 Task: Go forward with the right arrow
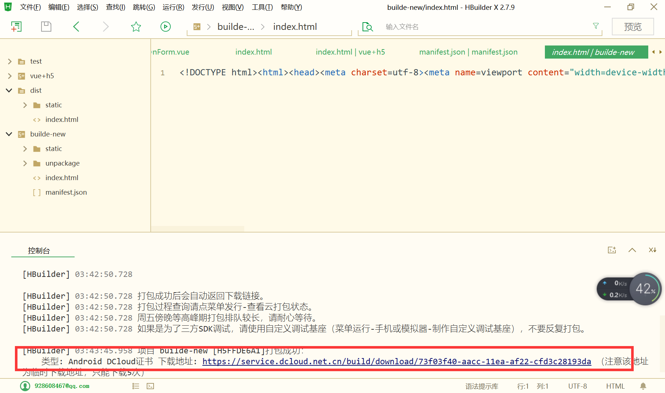[x=106, y=27]
